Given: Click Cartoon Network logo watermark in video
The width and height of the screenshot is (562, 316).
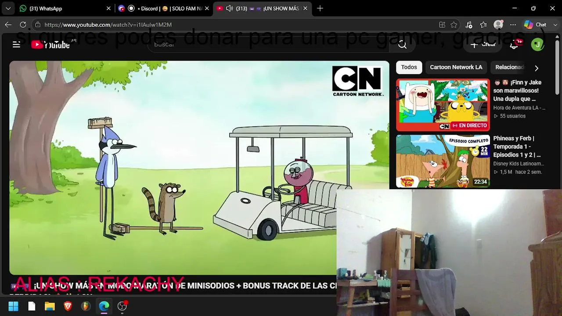Looking at the screenshot, I should click(358, 81).
